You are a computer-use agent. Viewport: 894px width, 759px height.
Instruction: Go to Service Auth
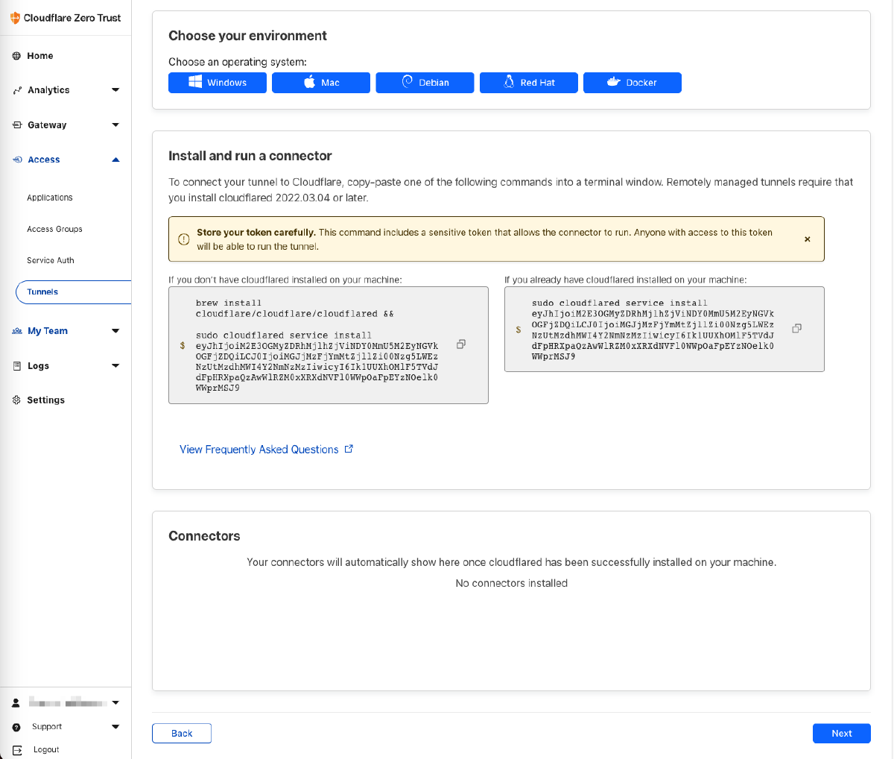[51, 260]
